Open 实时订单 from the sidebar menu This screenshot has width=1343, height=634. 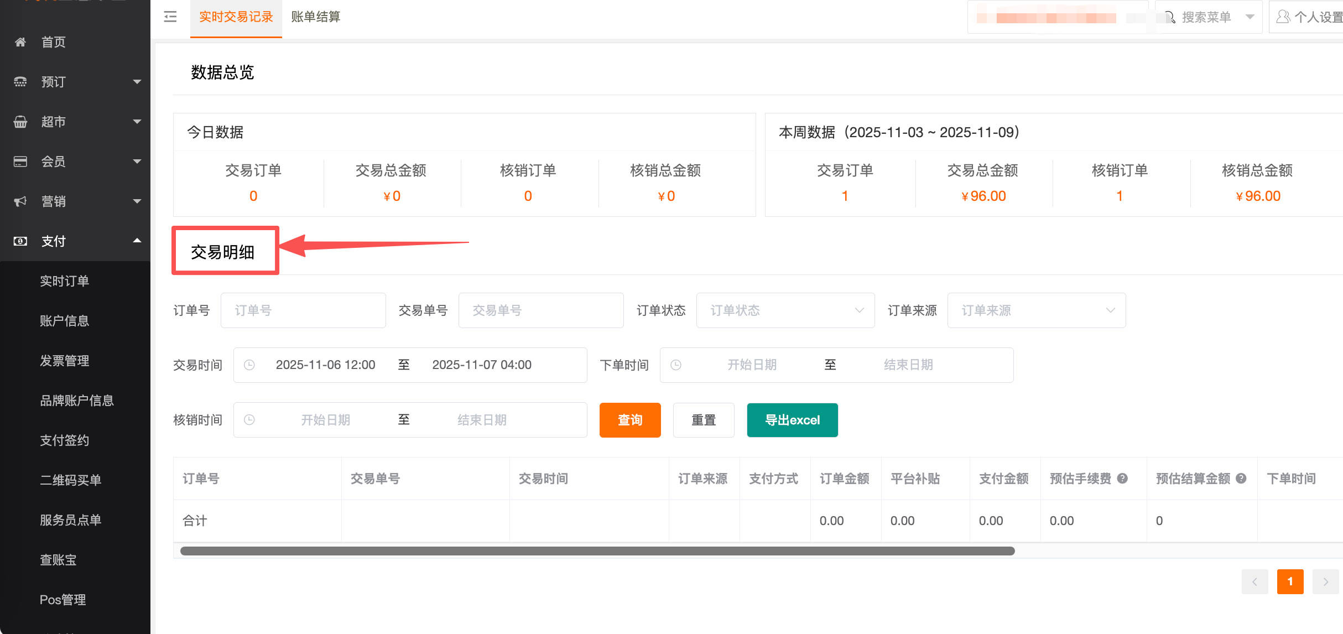coord(65,280)
